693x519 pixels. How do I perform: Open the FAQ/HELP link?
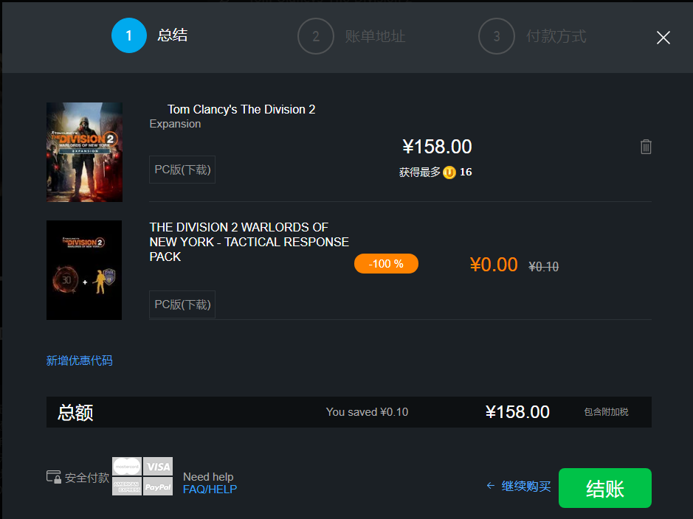210,490
